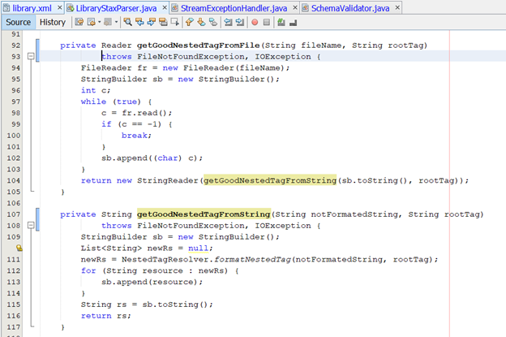This screenshot has width=506, height=337.
Task: Jump to Last Edit location icon
Action: click(x=79, y=22)
